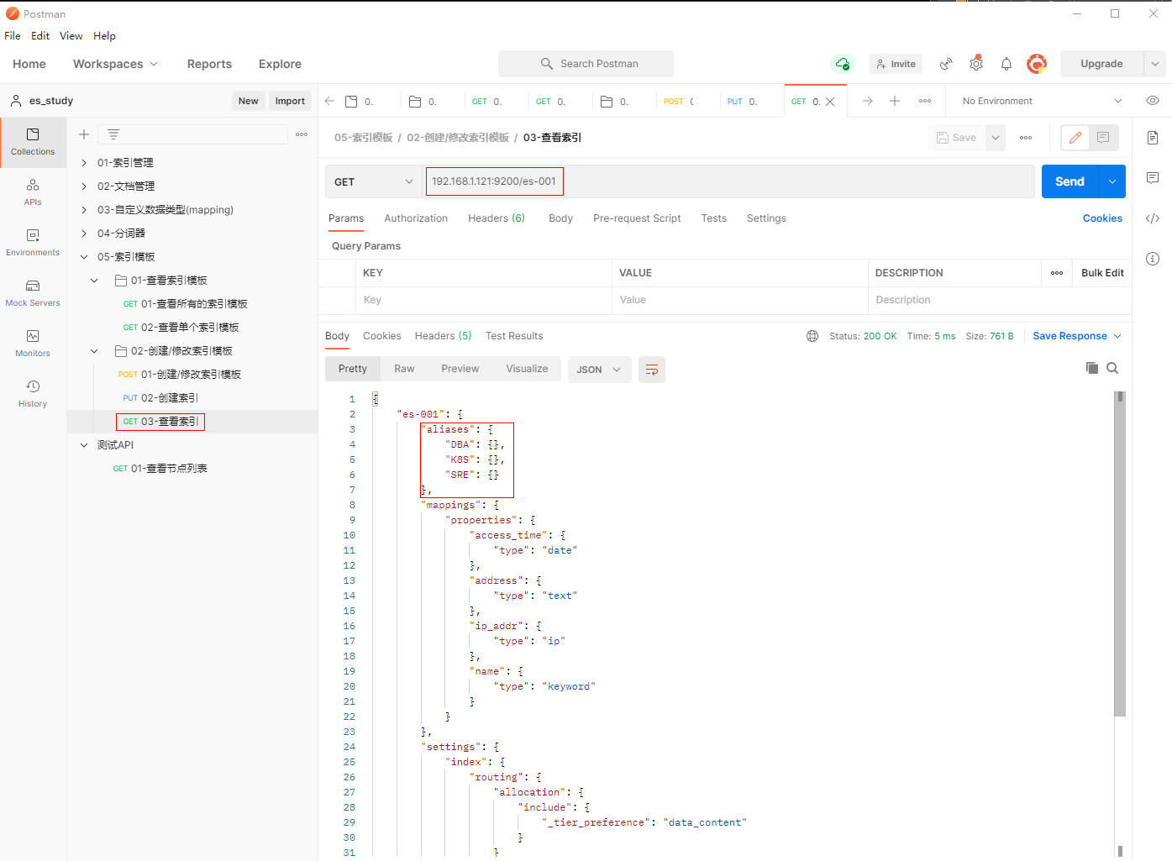Expand the 01-索引管理 collection
The width and height of the screenshot is (1172, 861).
84,163
